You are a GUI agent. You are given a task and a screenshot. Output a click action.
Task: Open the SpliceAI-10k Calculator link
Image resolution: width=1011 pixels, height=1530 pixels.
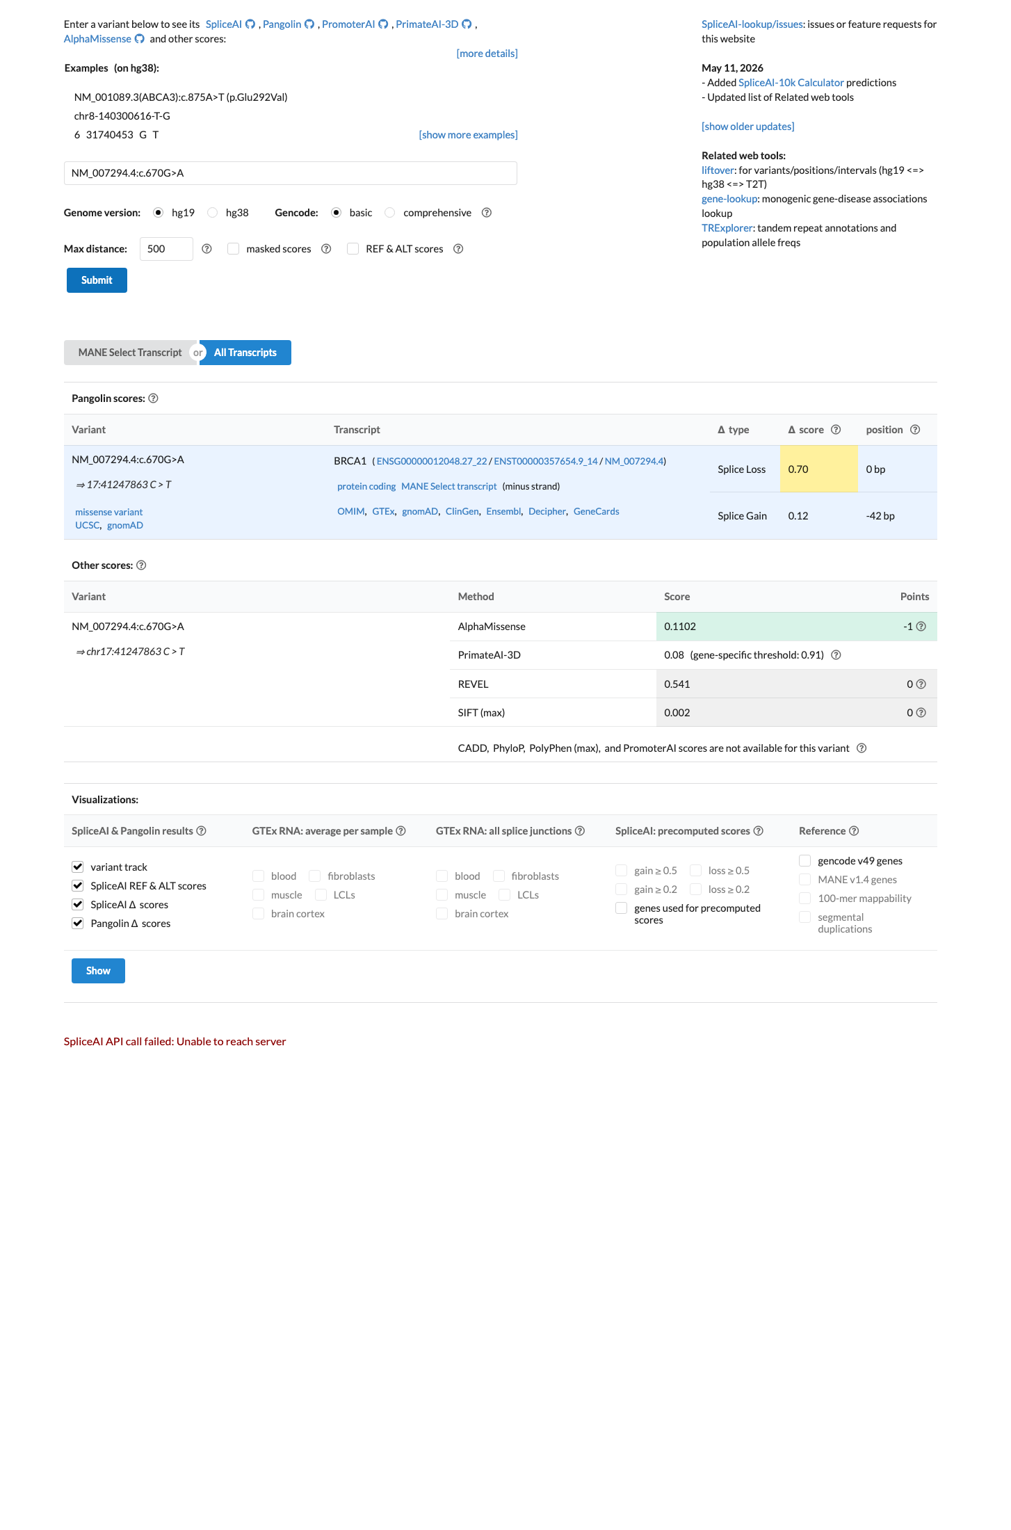(x=791, y=83)
